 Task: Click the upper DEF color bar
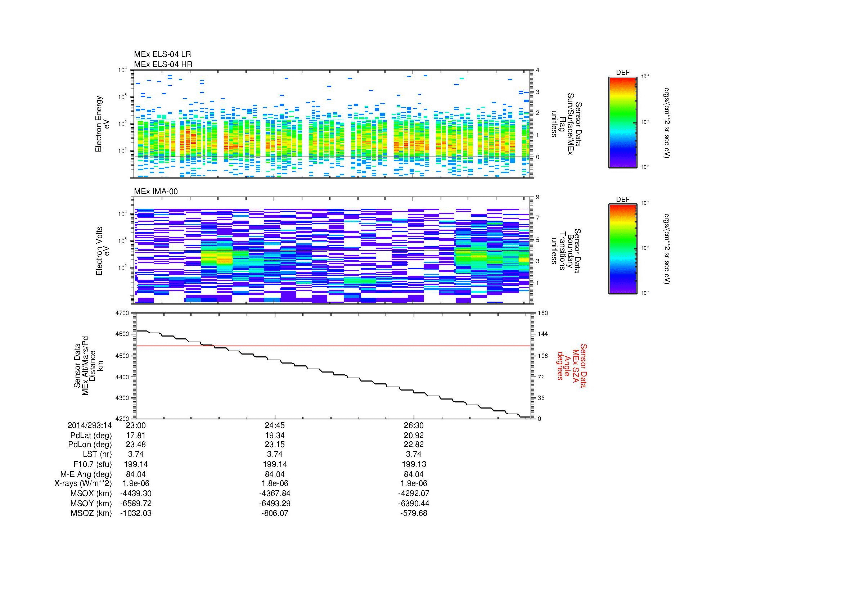(x=623, y=122)
